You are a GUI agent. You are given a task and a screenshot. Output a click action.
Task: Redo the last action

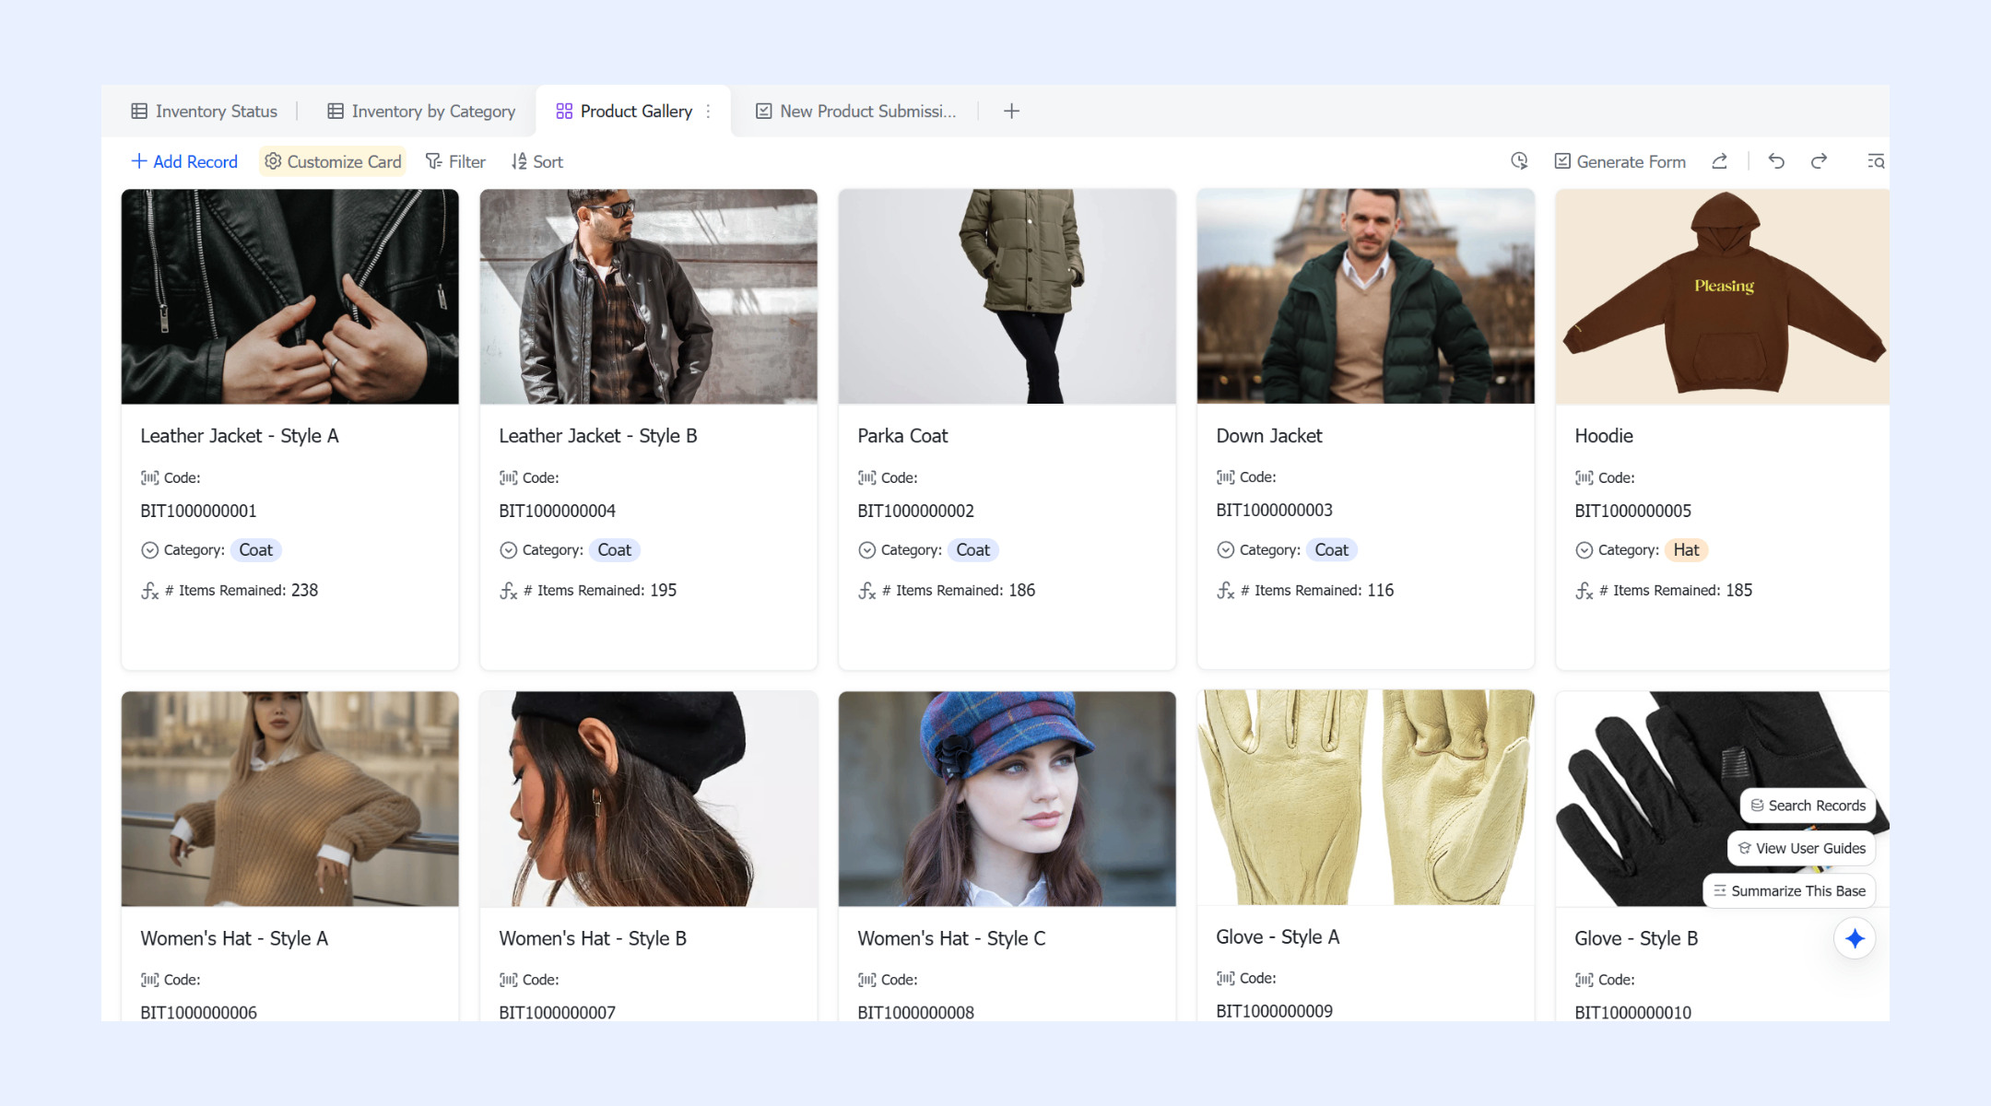click(1819, 161)
